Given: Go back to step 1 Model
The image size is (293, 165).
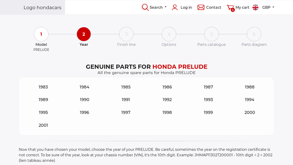Looking at the screenshot, I should [x=41, y=34].
